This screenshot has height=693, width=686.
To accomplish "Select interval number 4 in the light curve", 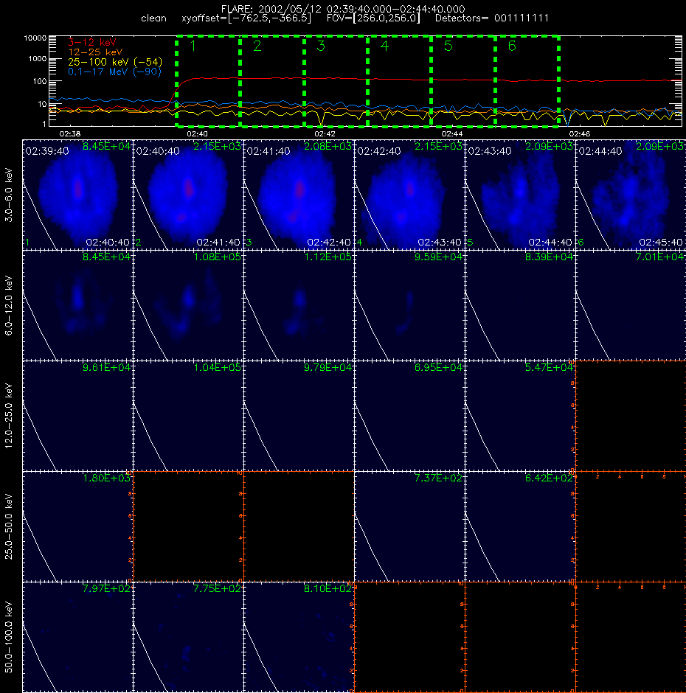I will click(x=384, y=46).
